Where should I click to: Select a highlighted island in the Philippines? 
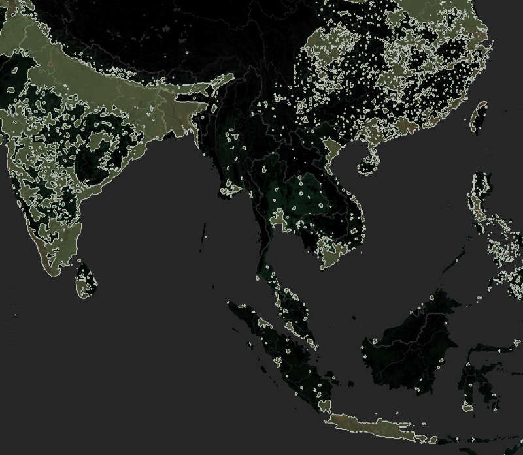point(477,209)
